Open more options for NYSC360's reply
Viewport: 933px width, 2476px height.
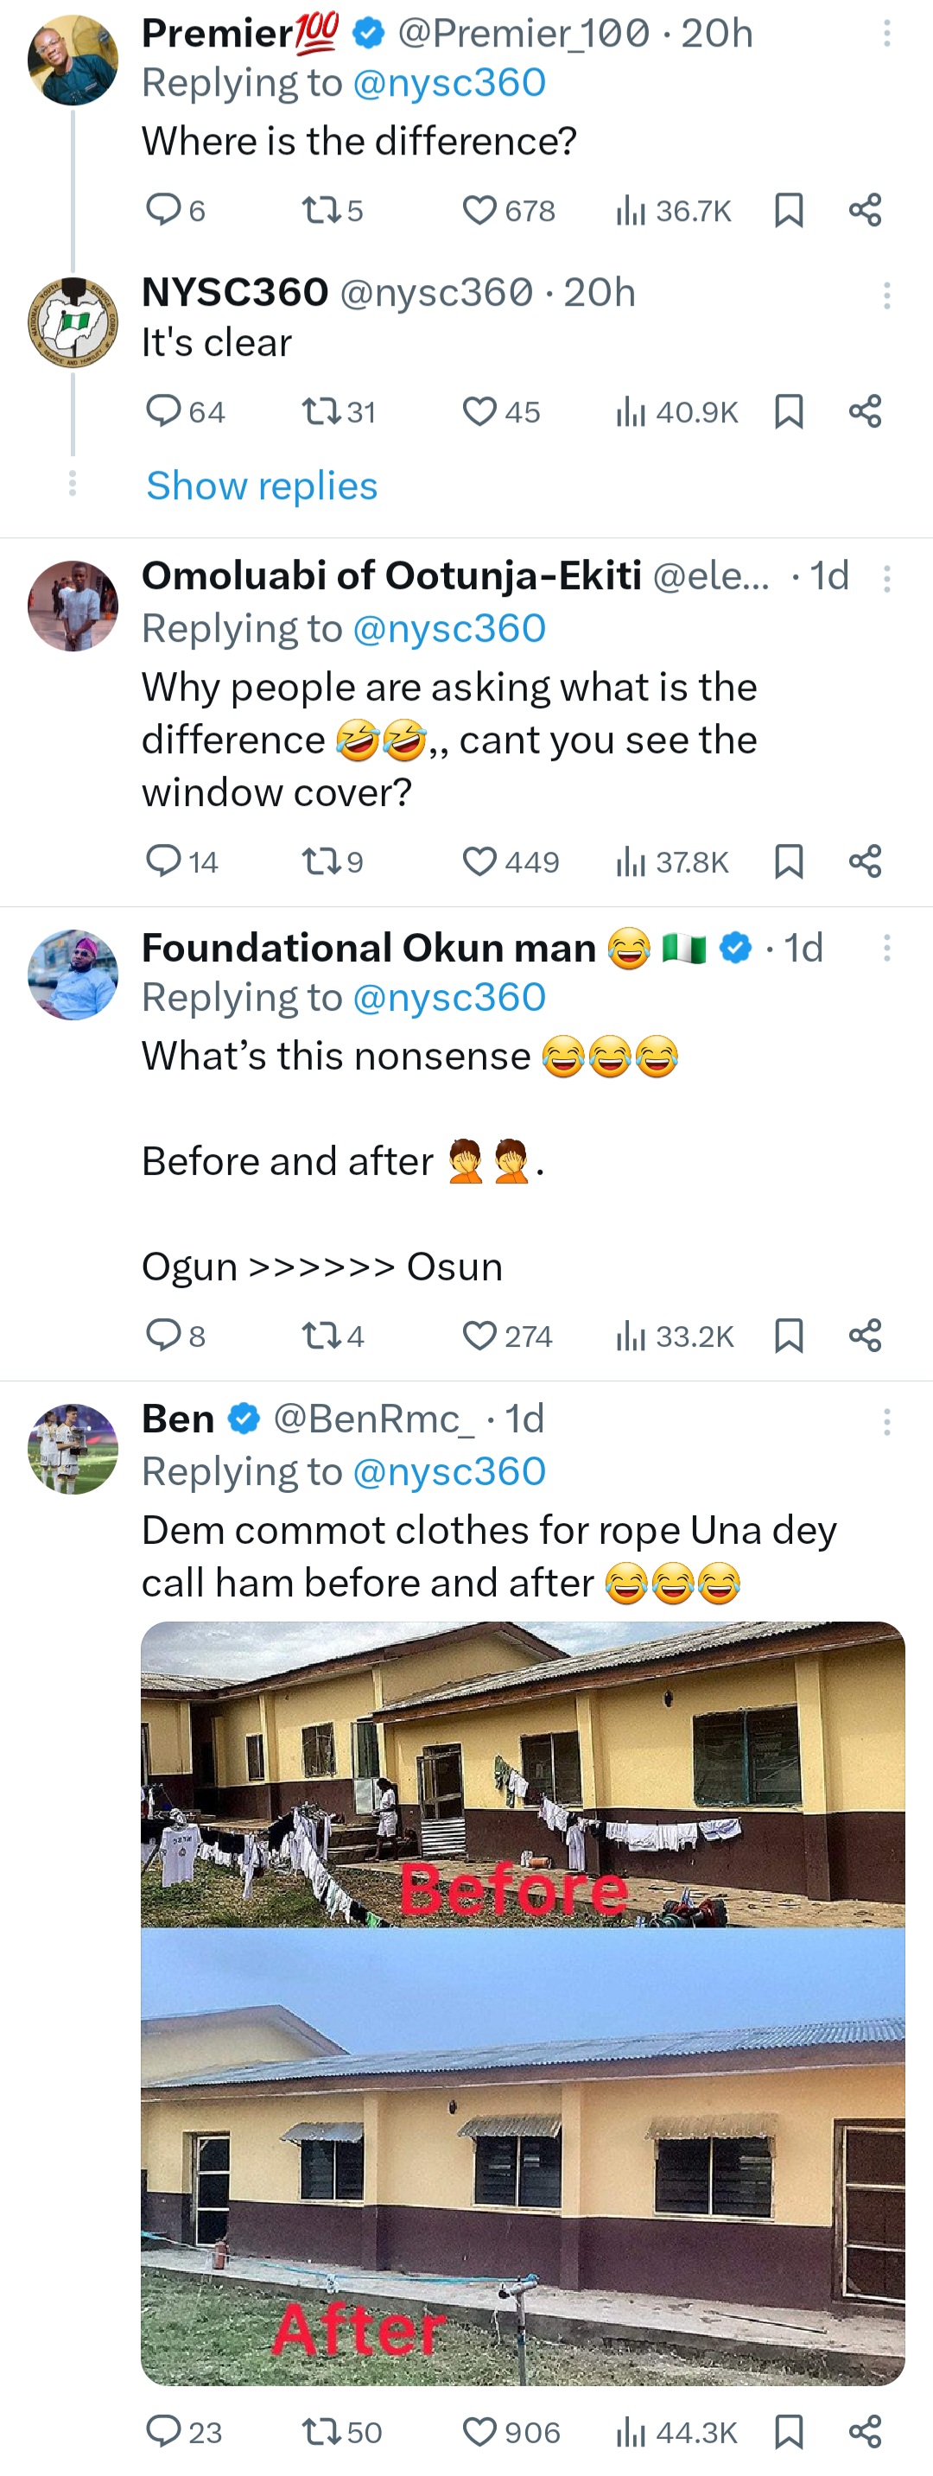[x=885, y=295]
